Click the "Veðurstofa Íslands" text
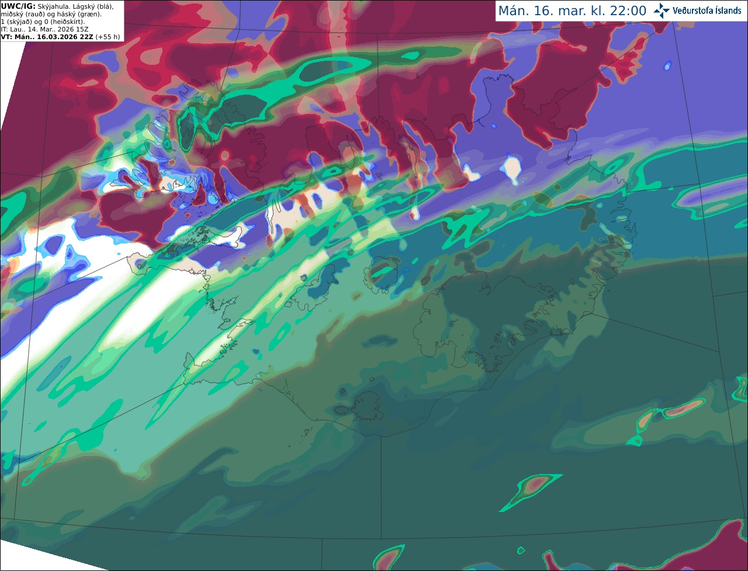The image size is (748, 571). pos(707,11)
